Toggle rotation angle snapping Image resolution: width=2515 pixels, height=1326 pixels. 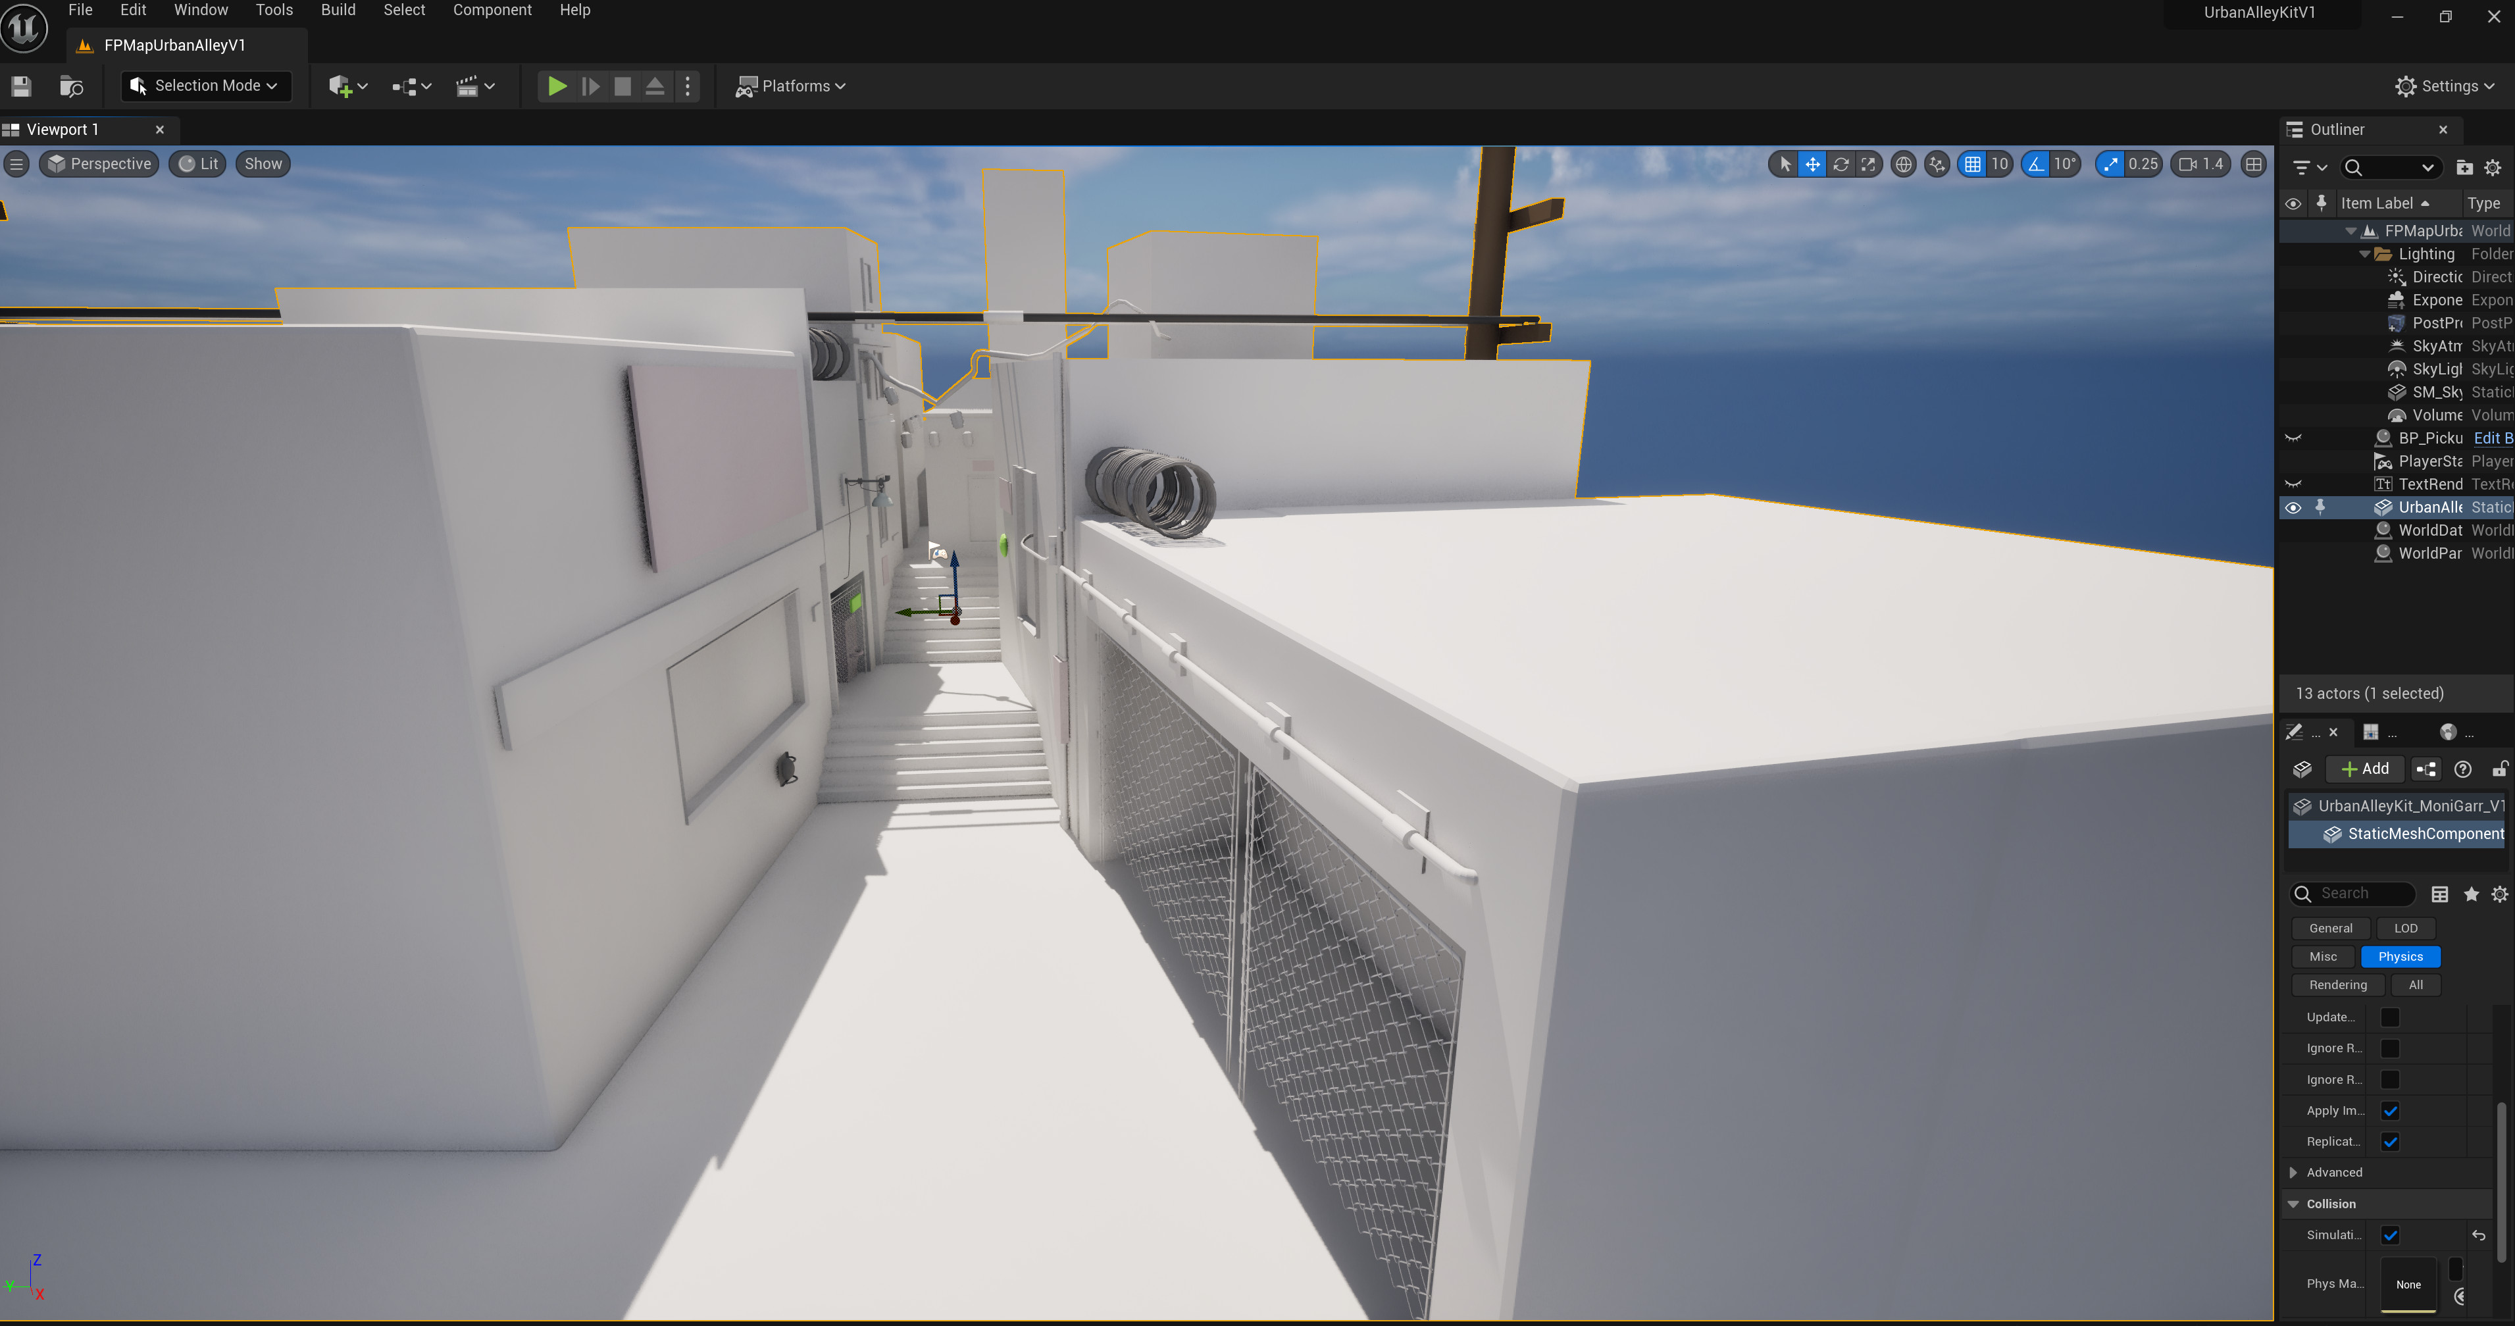click(x=2036, y=164)
